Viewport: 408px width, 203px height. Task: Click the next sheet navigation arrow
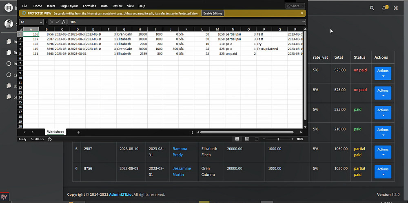point(33,132)
